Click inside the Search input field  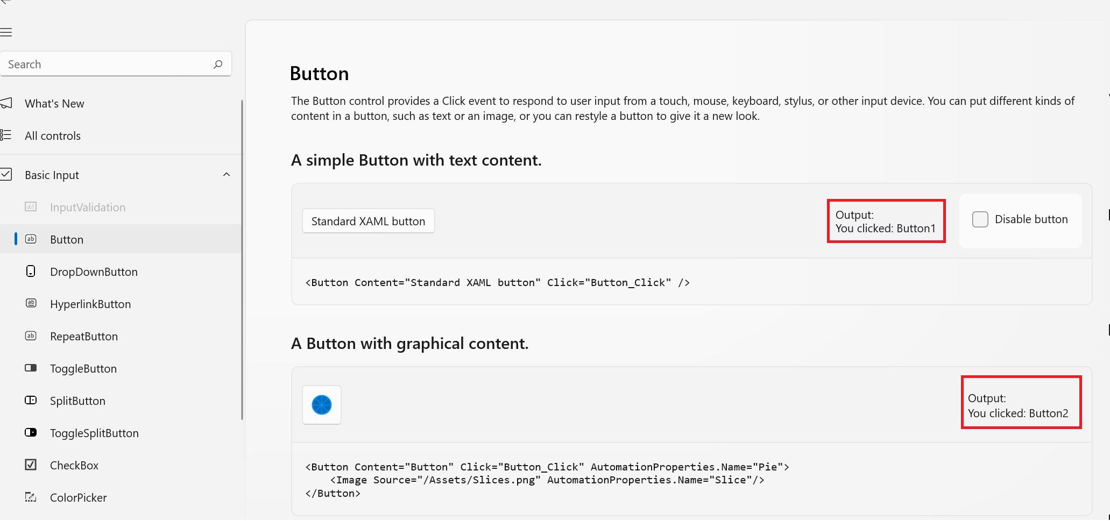pos(108,65)
